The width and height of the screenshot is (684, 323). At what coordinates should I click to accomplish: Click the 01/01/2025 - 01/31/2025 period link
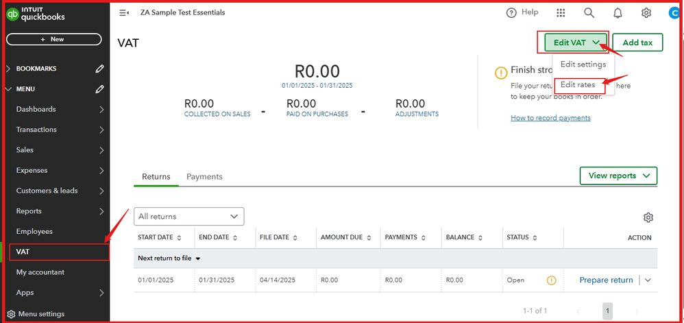[317, 86]
